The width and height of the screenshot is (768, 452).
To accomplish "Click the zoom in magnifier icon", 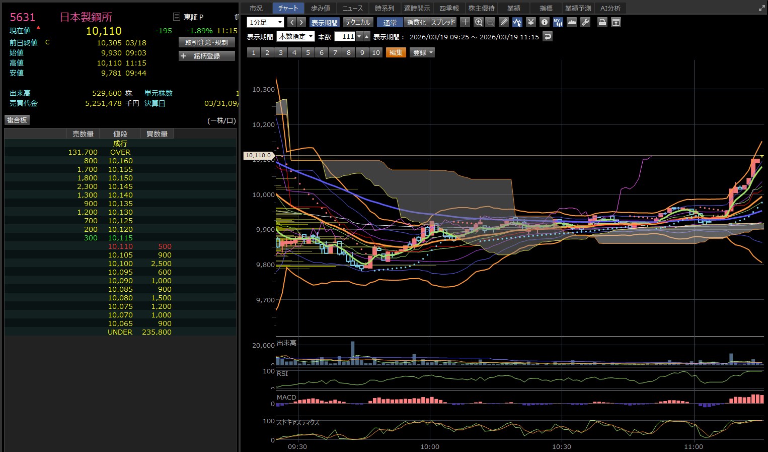I will coord(478,22).
